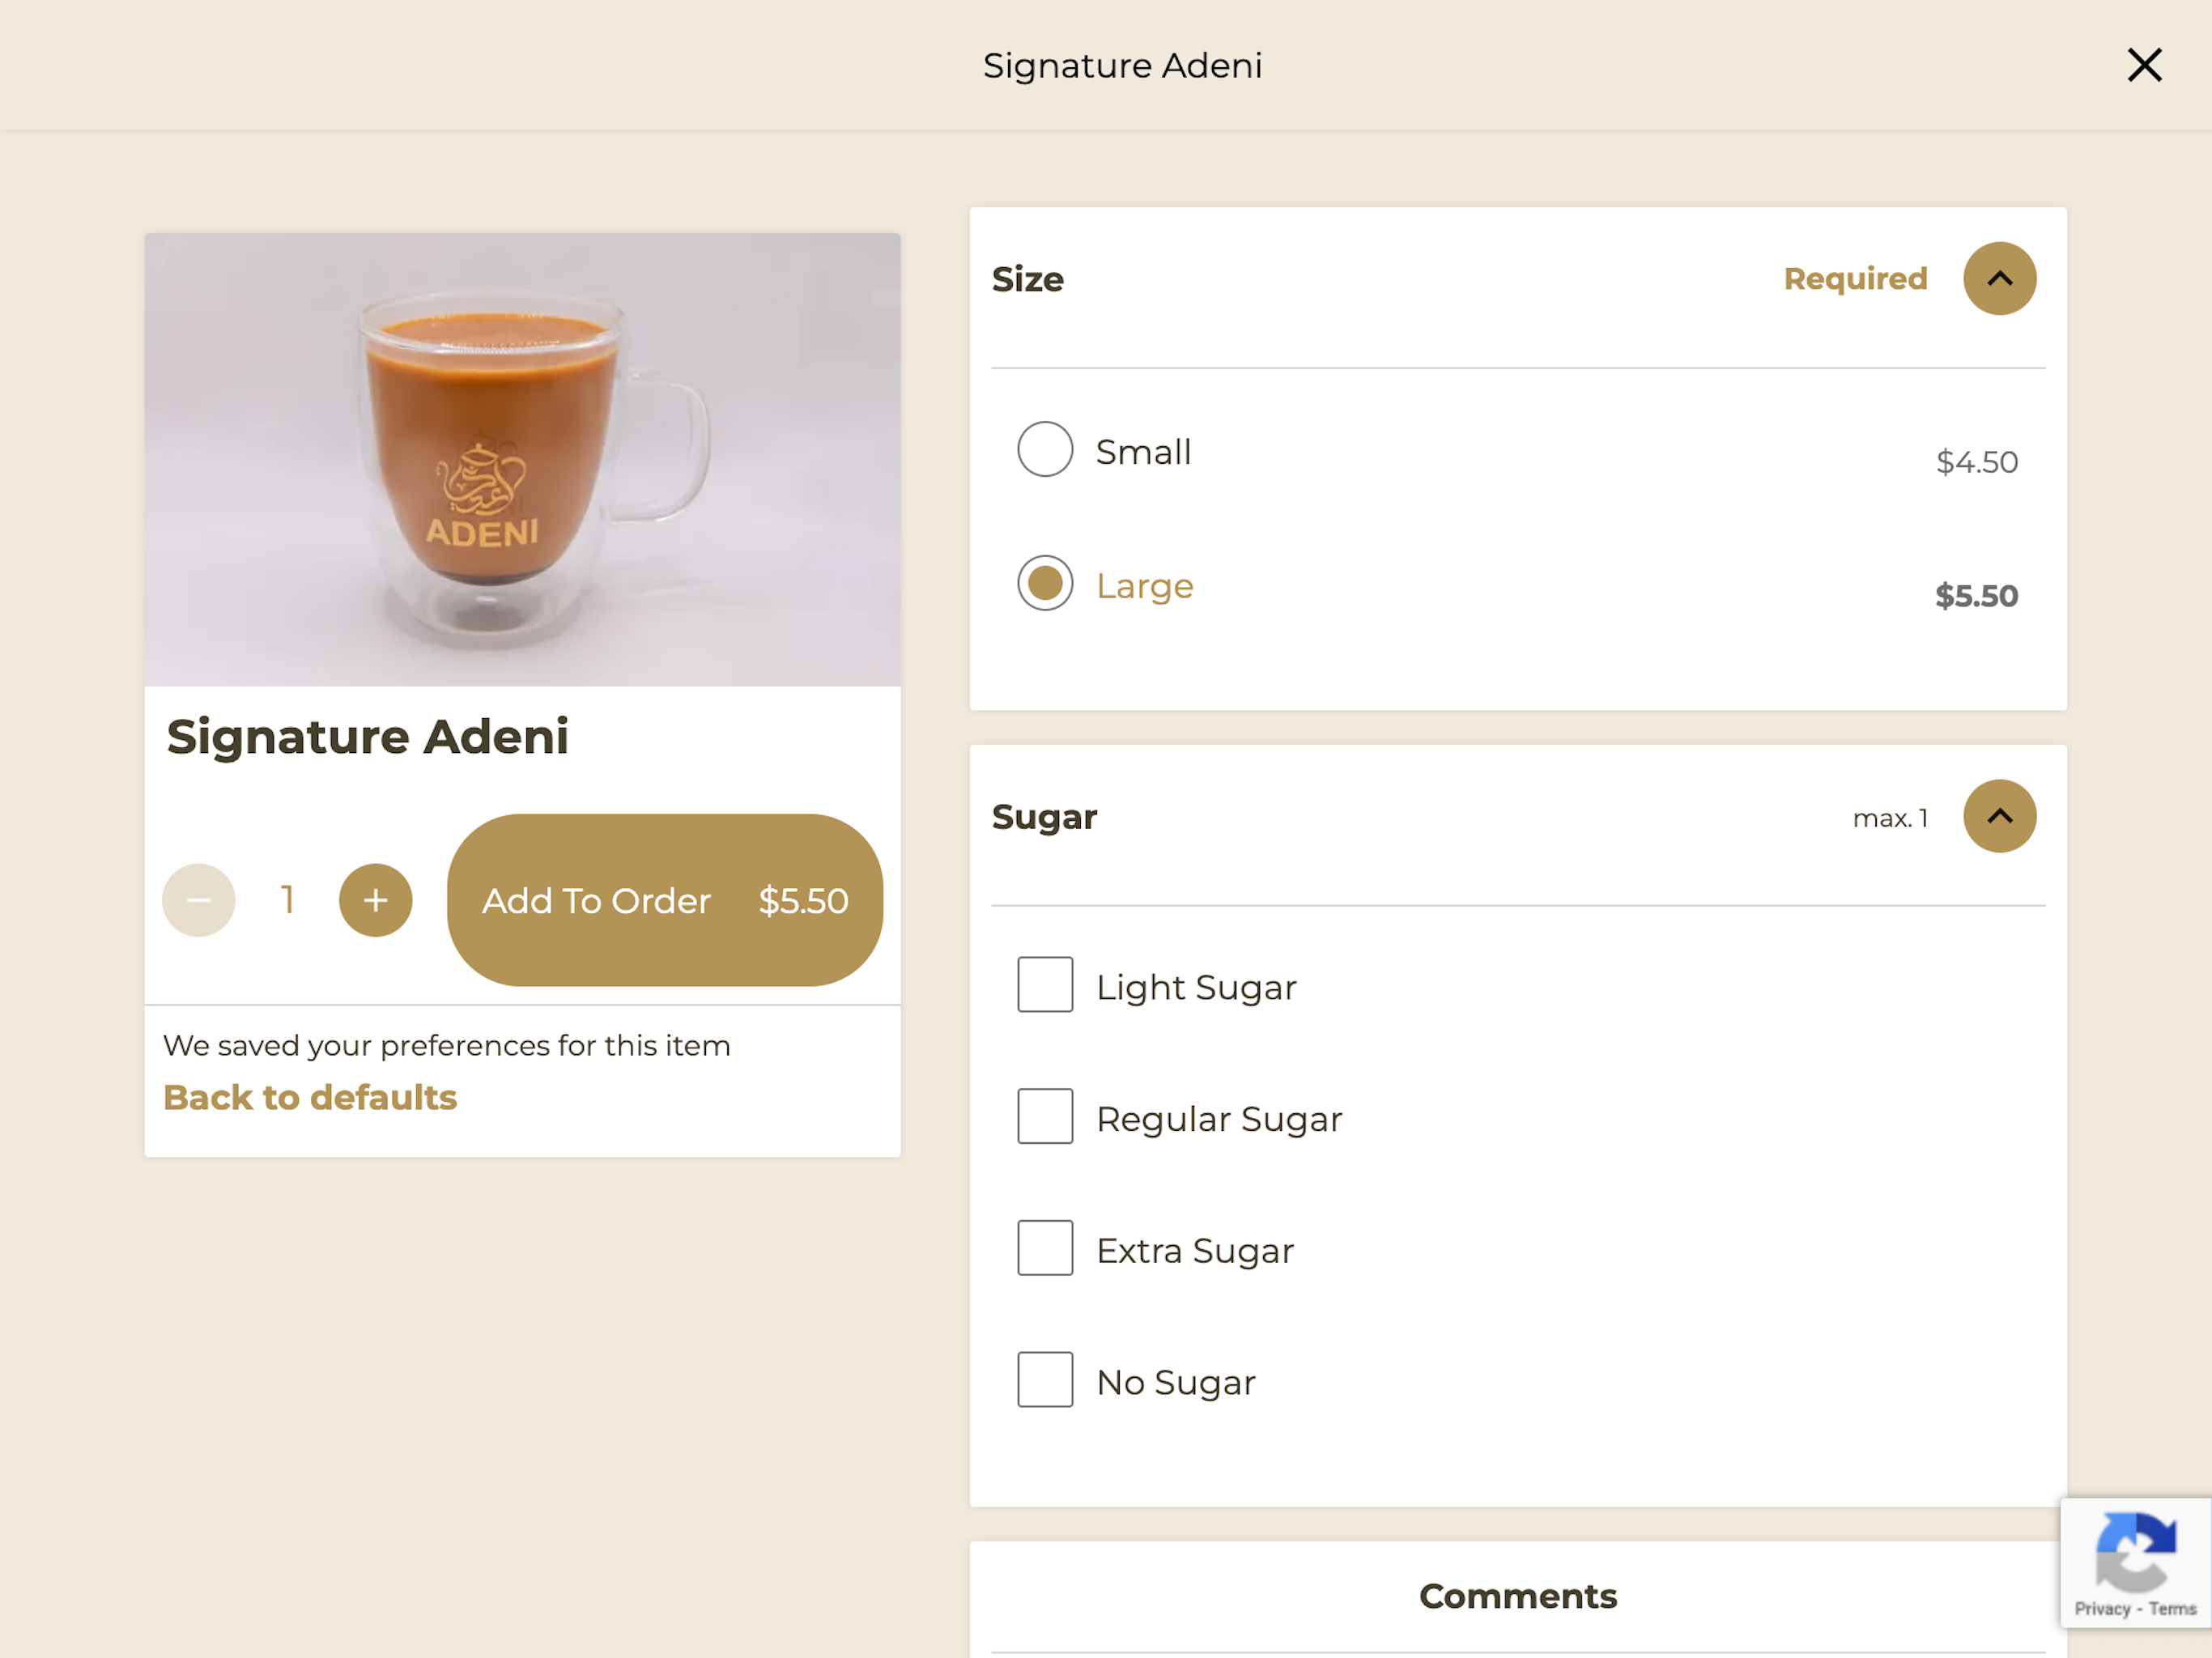2212x1658 pixels.
Task: Click the Signature Adeni product image
Action: (x=522, y=460)
